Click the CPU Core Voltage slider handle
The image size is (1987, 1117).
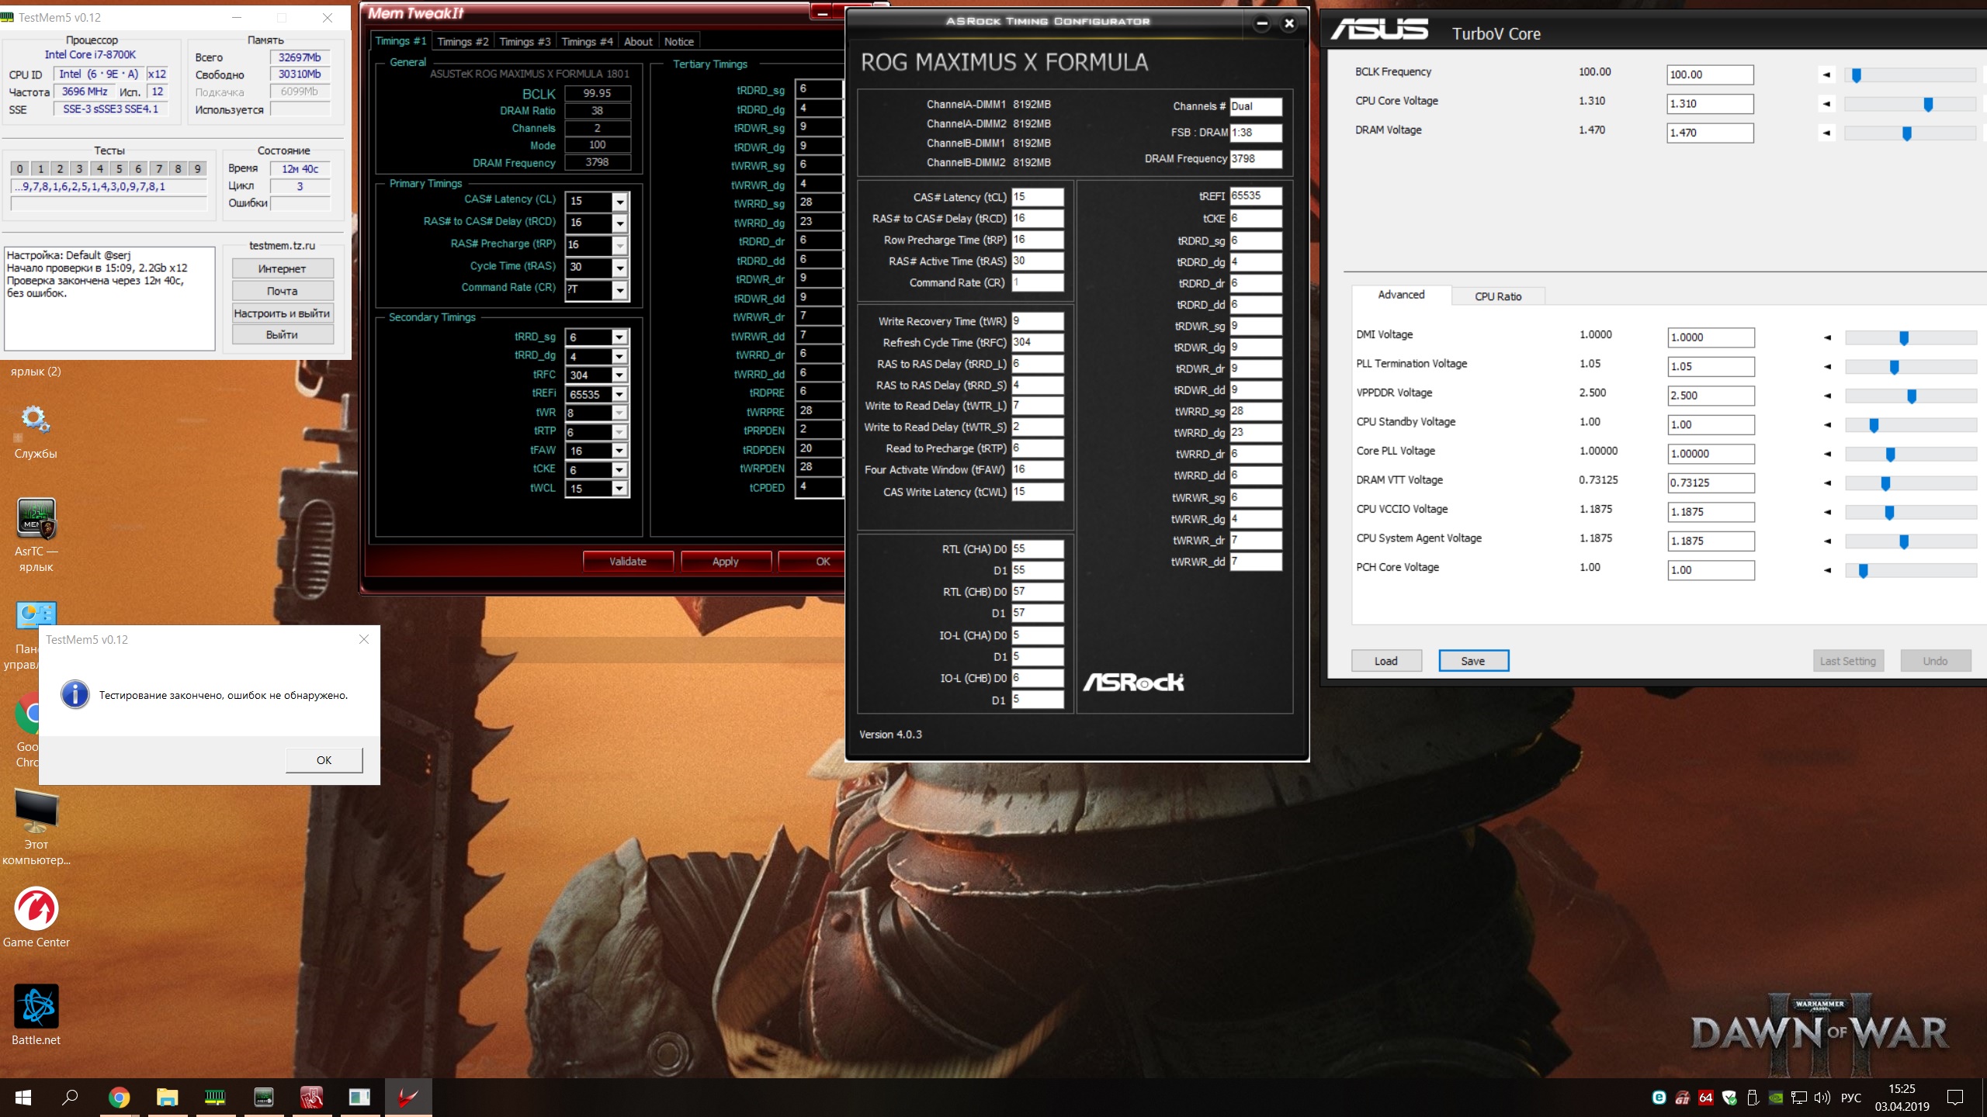(x=1928, y=105)
